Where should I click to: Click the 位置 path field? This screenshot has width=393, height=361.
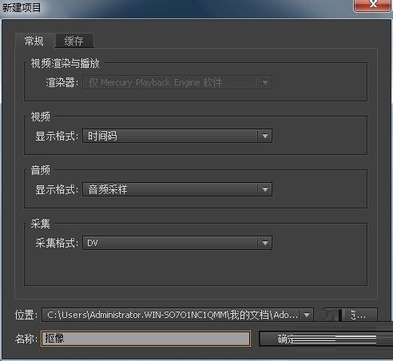pyautogui.click(x=177, y=315)
